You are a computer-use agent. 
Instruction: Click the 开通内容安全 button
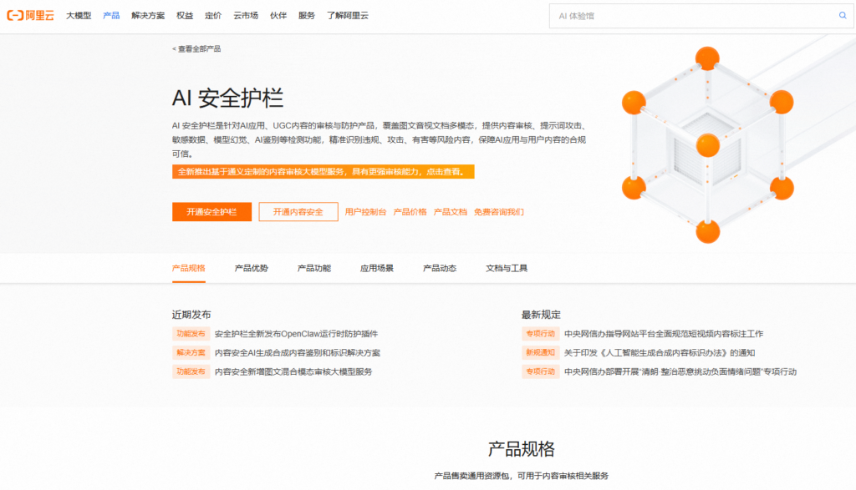298,212
